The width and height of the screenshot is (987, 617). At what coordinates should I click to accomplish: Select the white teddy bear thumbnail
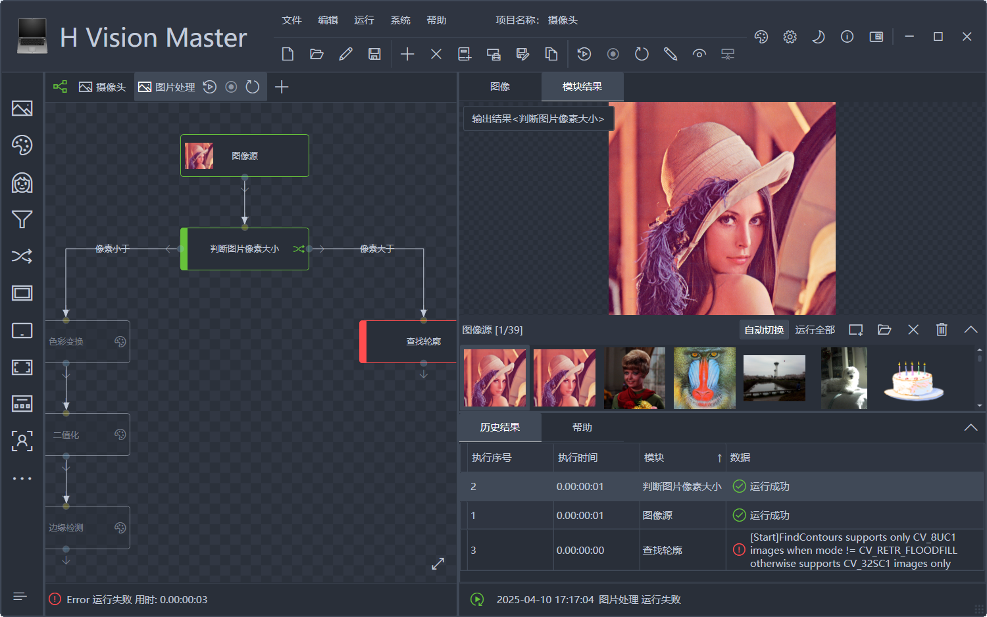click(x=844, y=378)
